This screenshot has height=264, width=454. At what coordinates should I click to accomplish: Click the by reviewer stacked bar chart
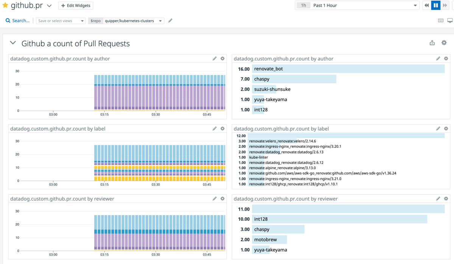pyautogui.click(x=160, y=233)
